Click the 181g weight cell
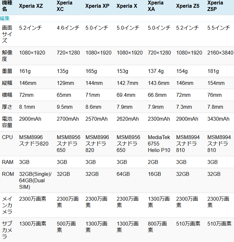Screen dimensions: 234x242 tap(213, 71)
